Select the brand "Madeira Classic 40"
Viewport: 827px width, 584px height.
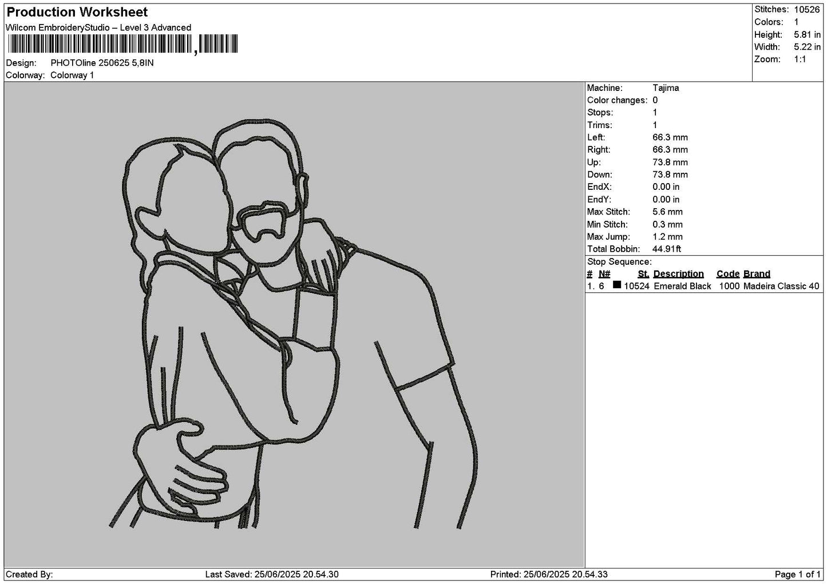coord(781,287)
